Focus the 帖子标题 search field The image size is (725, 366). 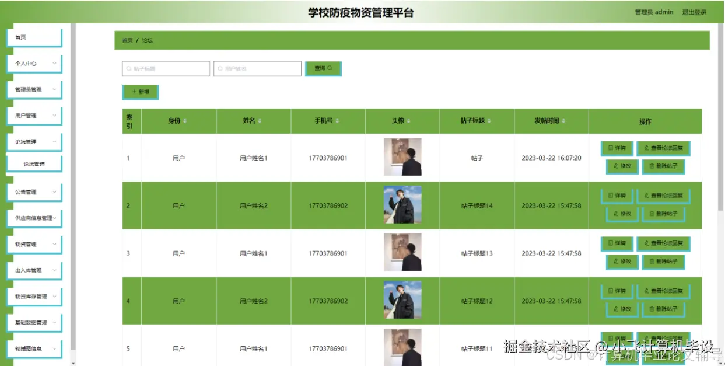[166, 68]
